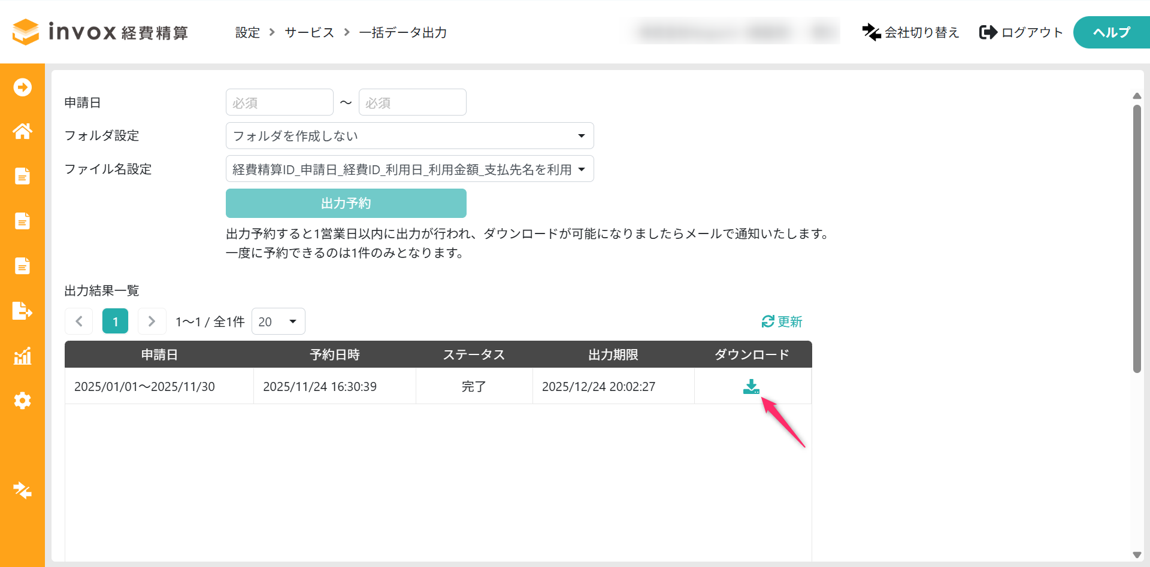Click the サービス breadcrumb item
Screen dimensions: 1150x567
[x=309, y=32]
